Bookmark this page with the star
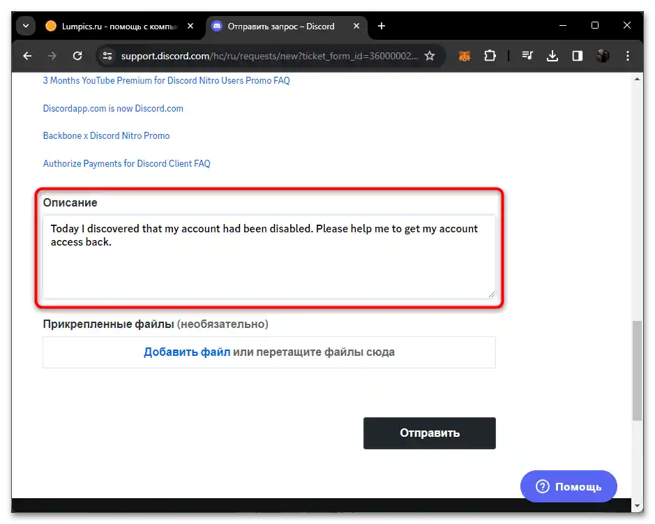Image resolution: width=655 pixels, height=524 pixels. click(430, 56)
